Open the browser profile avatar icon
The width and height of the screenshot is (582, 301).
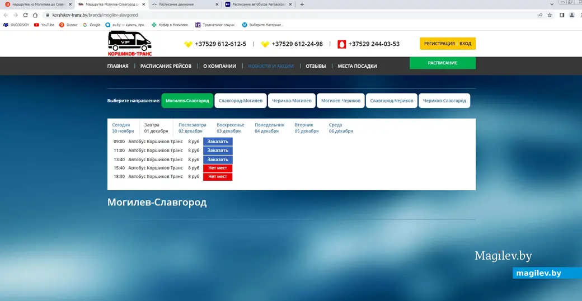coord(571,15)
